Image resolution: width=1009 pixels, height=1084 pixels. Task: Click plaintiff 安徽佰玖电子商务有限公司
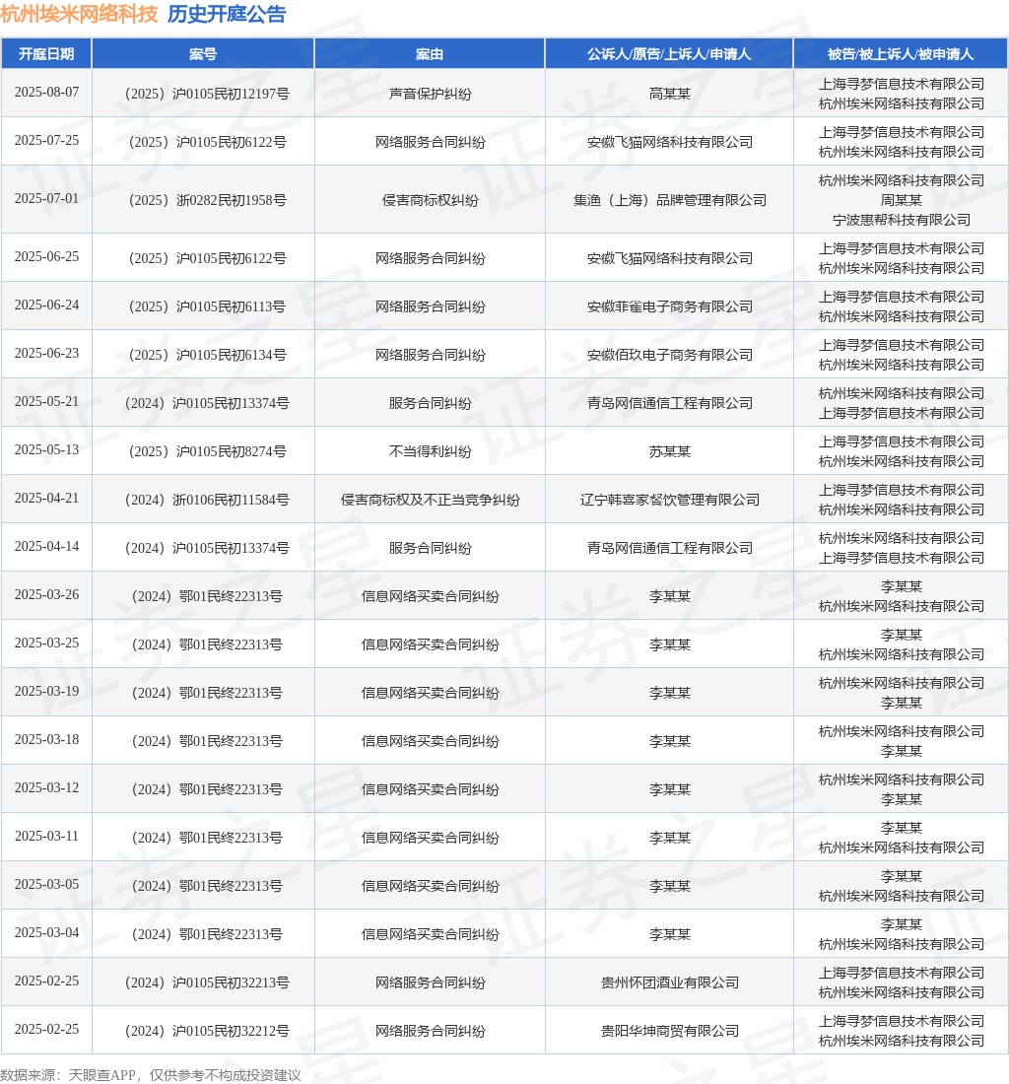tap(670, 355)
